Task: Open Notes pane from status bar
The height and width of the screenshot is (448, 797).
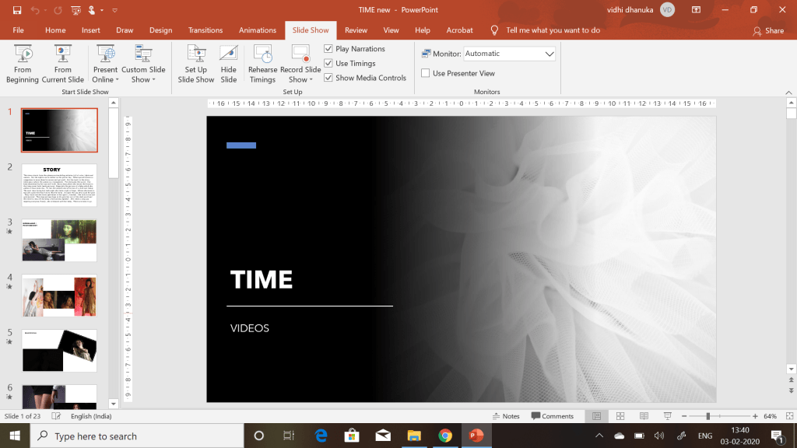Action: (506, 416)
